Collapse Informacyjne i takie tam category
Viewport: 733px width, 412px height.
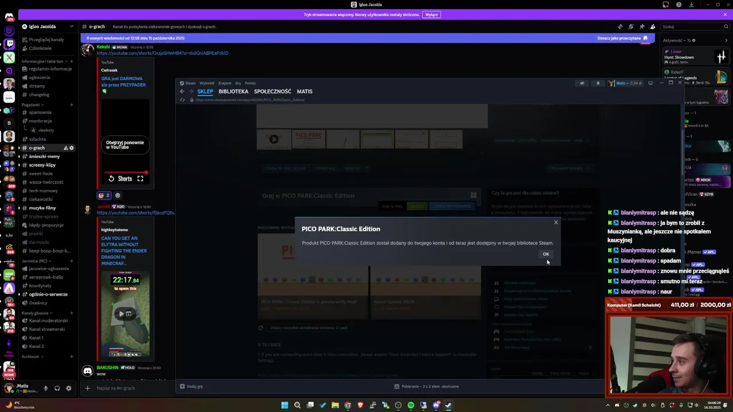[45, 61]
